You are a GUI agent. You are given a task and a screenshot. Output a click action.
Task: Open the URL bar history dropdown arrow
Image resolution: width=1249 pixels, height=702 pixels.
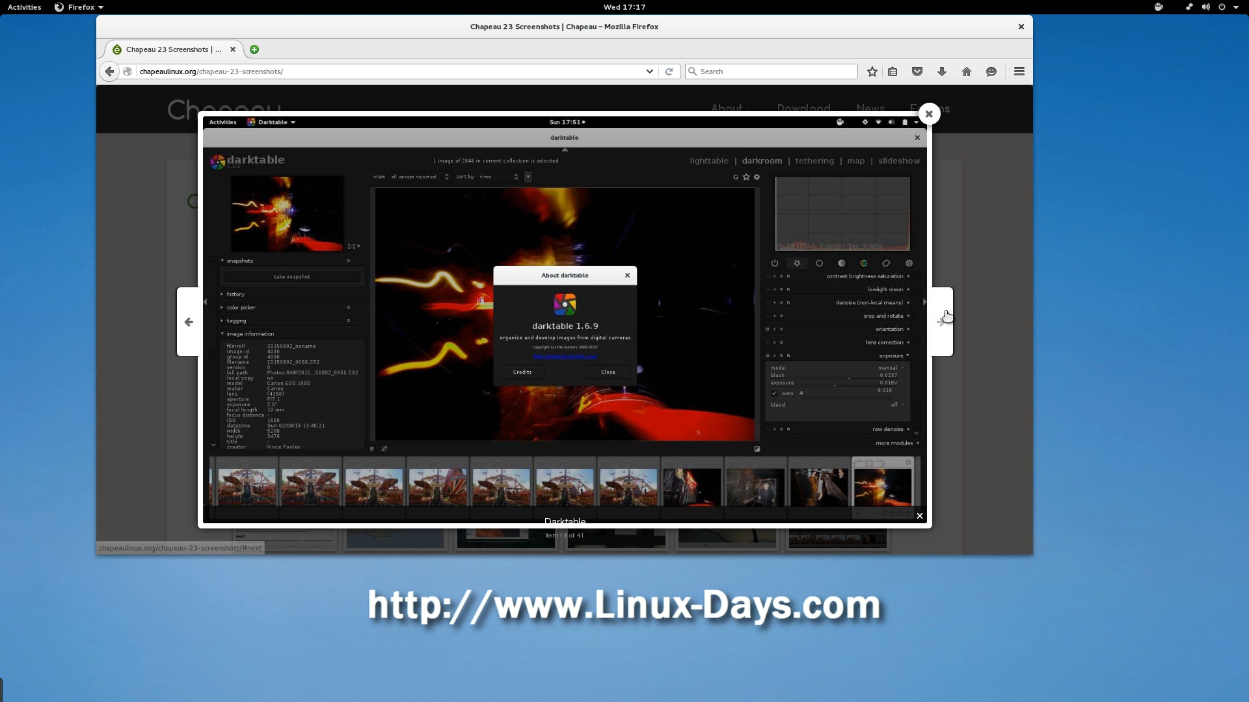coord(649,71)
